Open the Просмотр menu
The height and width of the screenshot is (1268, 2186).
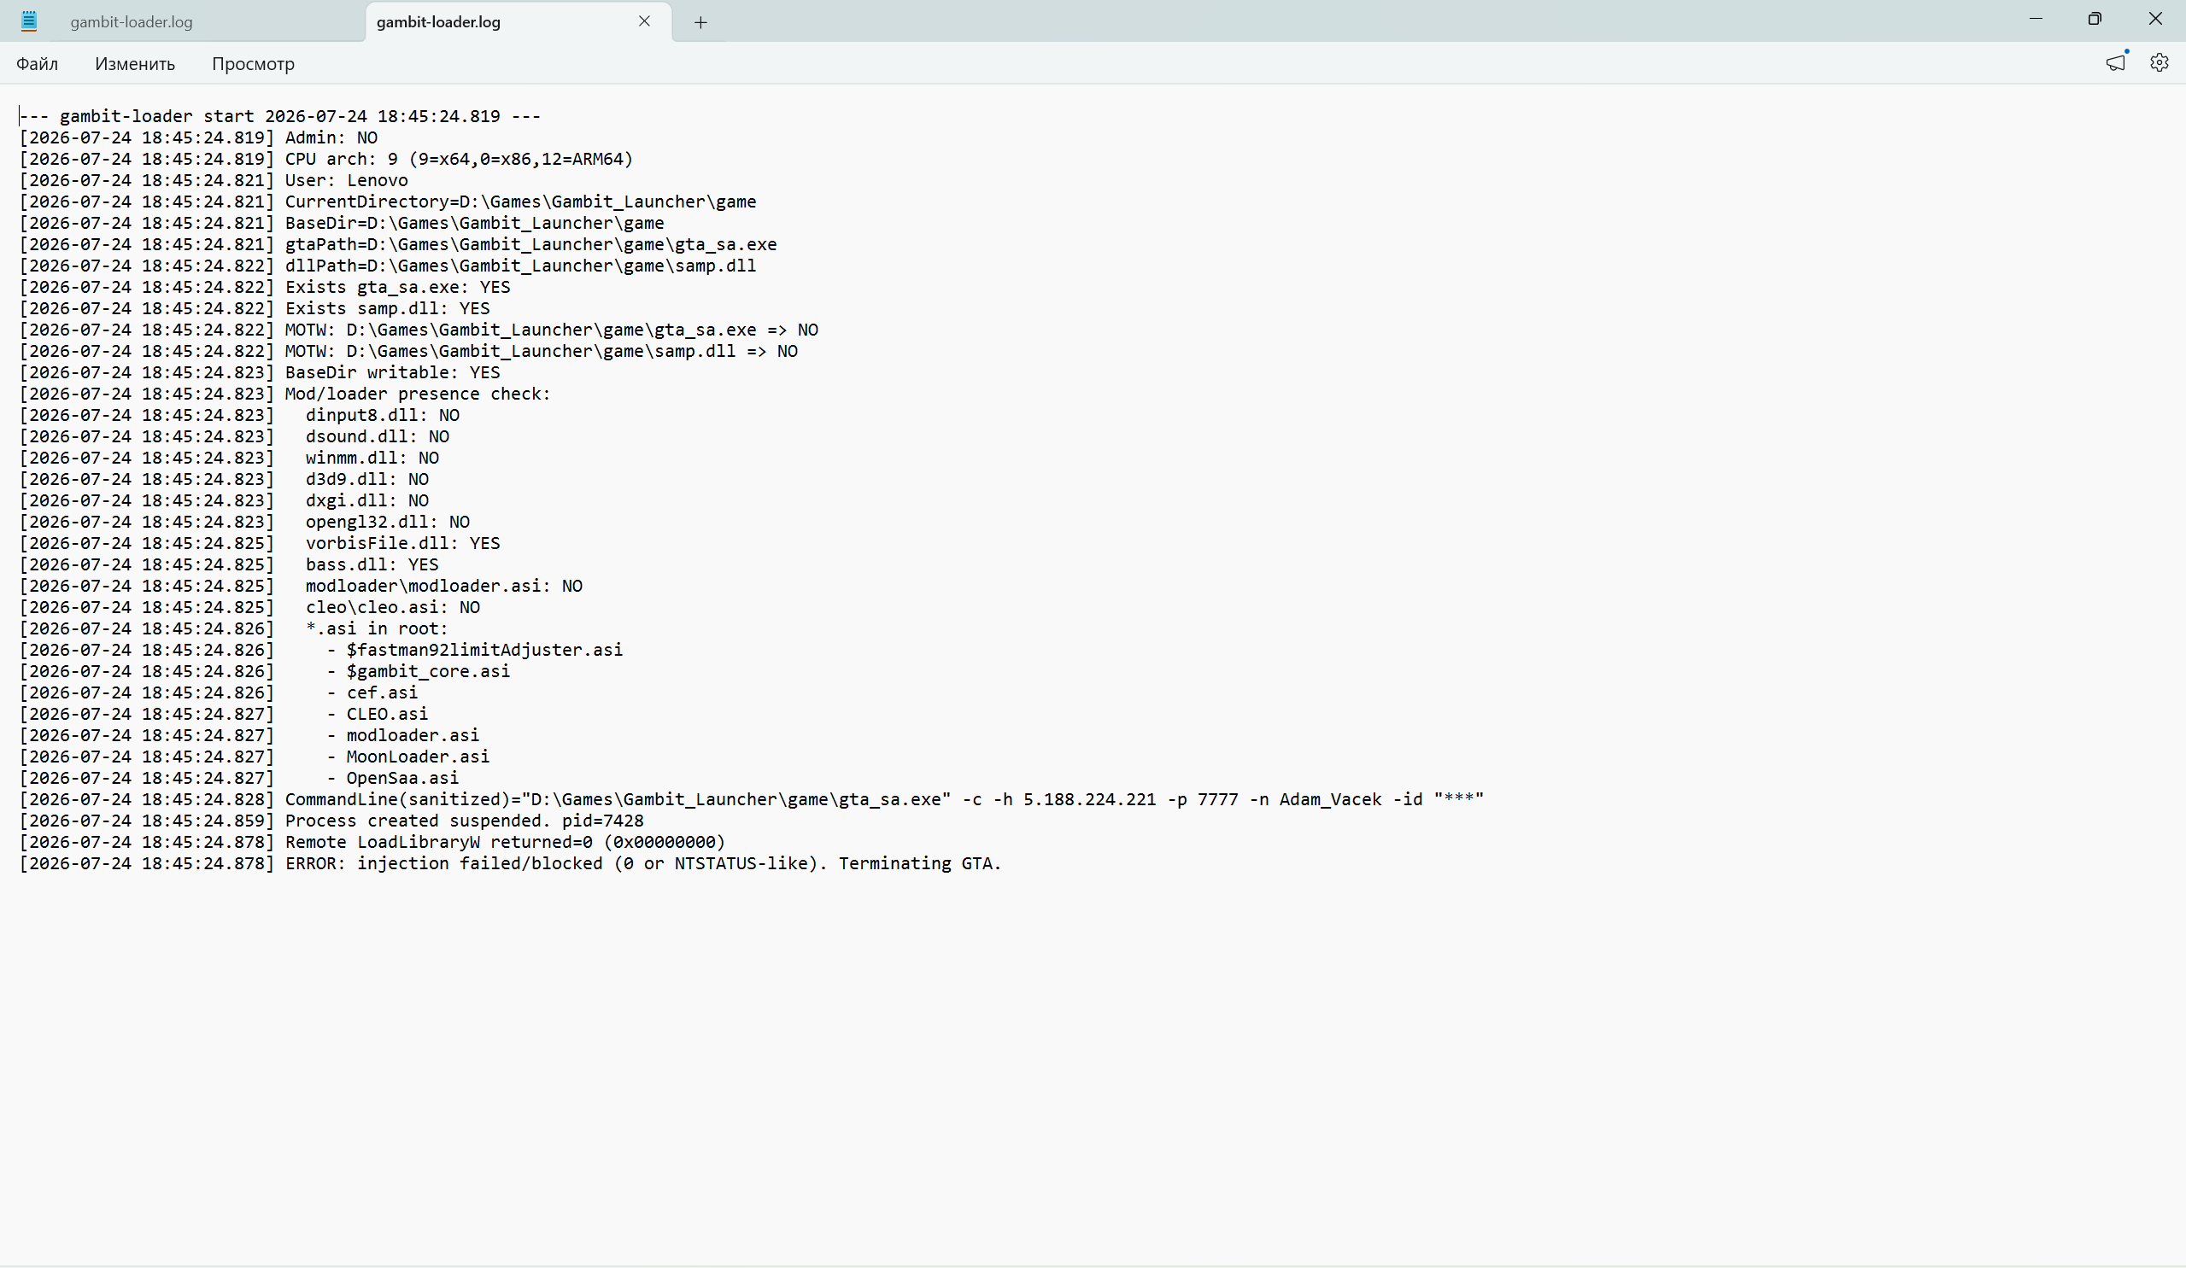(x=254, y=63)
